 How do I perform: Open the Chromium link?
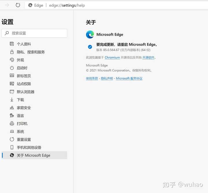click(x=112, y=57)
